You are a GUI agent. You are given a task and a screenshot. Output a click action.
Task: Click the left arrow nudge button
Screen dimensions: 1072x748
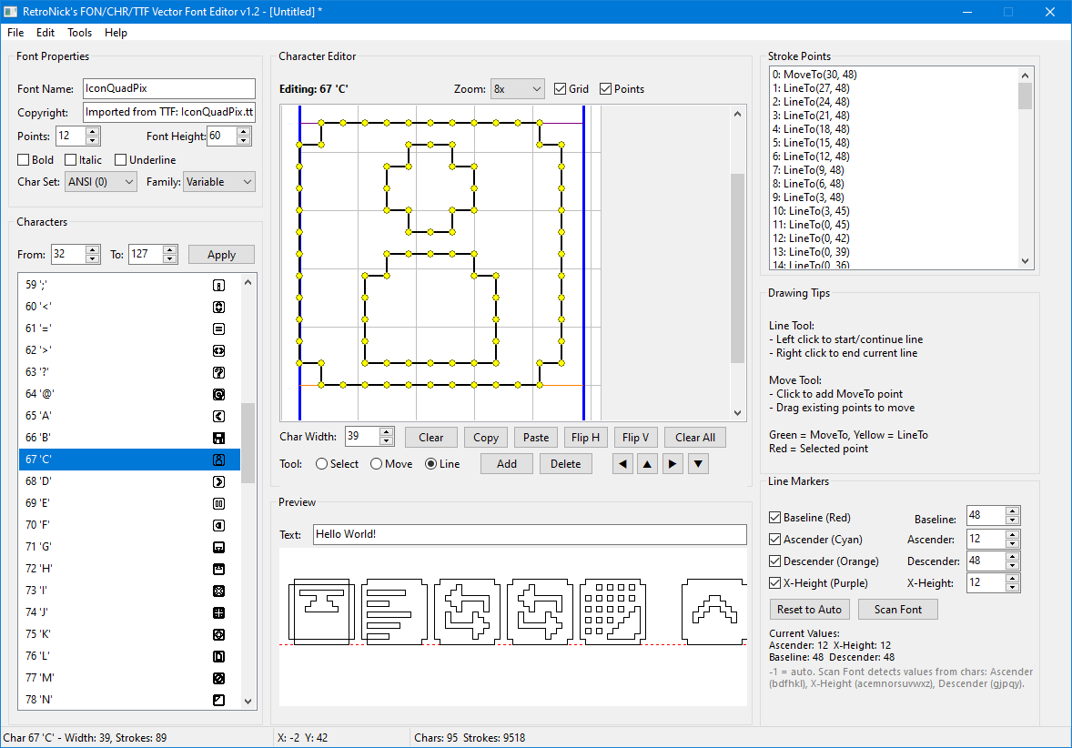(622, 464)
